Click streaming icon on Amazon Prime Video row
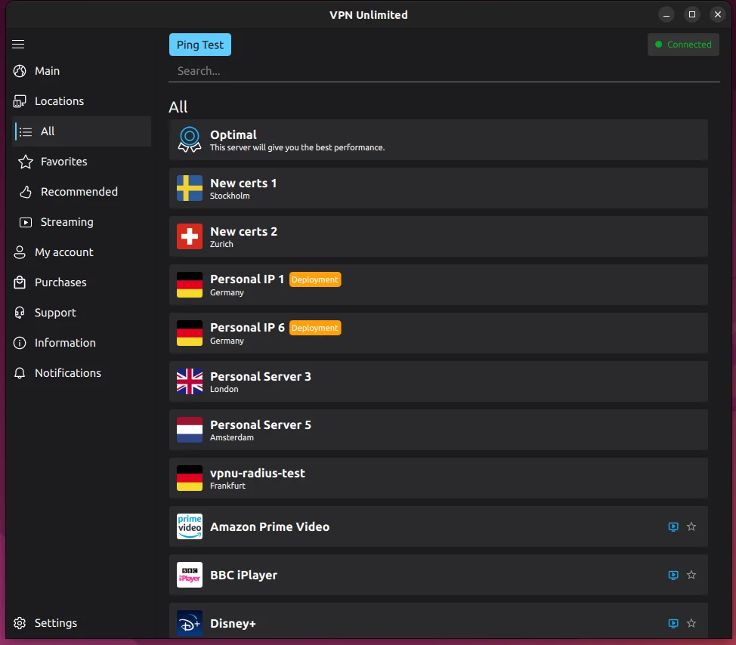736x645 pixels. (673, 526)
